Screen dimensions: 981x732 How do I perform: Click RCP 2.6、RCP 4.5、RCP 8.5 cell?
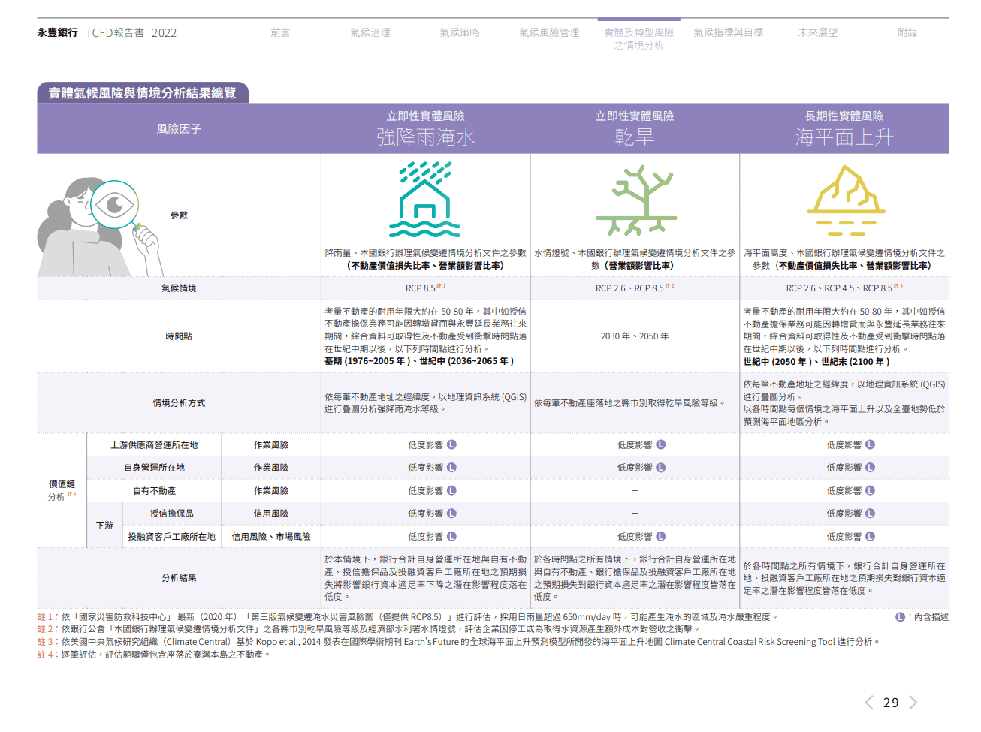[x=844, y=288]
